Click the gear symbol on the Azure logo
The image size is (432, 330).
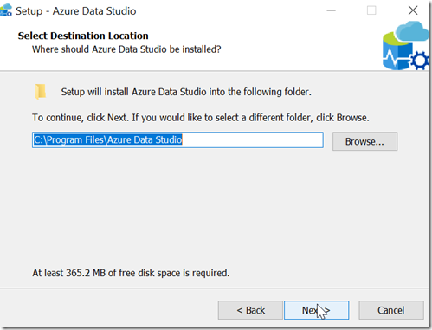click(x=419, y=61)
